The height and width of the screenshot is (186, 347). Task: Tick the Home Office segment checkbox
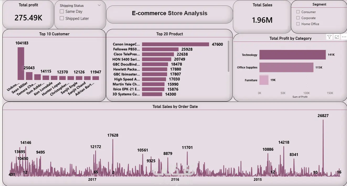pos(298,24)
